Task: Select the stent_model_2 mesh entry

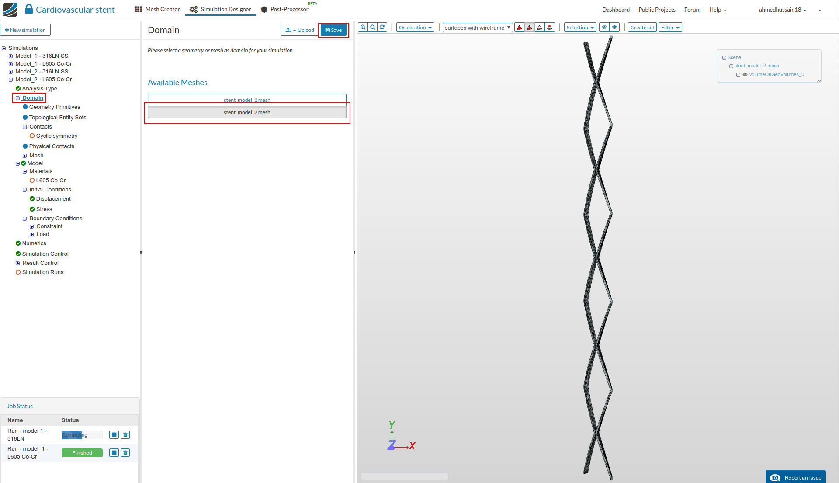Action: [247, 112]
